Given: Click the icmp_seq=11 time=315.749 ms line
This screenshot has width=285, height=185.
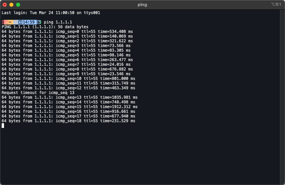Looking at the screenshot, I should (68, 83).
